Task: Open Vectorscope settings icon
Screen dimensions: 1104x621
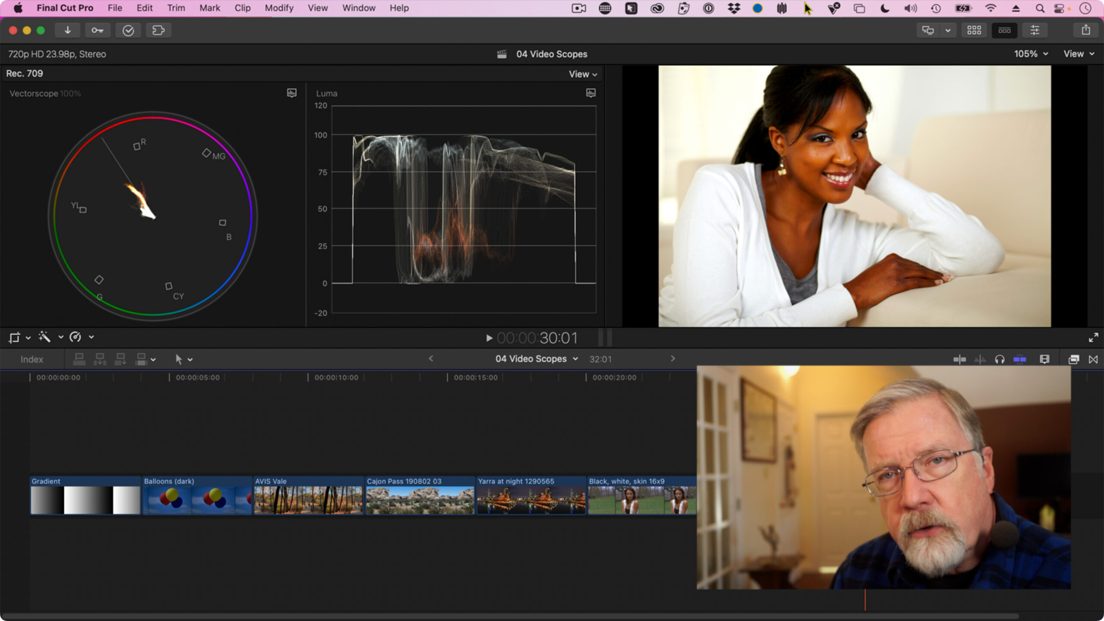Action: [292, 93]
